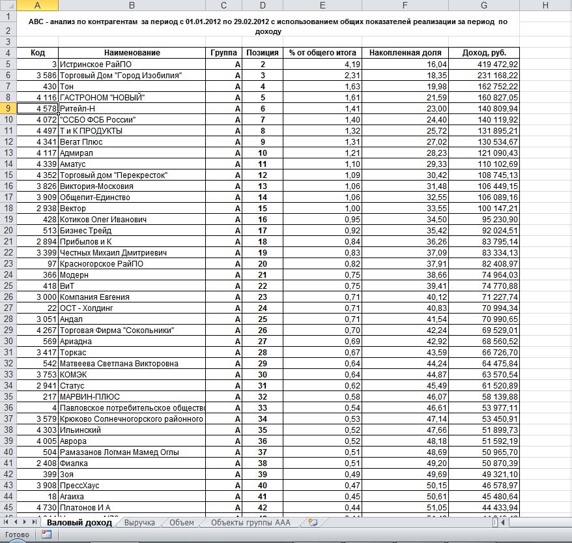Click the Доход, руб. header cell

(x=483, y=53)
